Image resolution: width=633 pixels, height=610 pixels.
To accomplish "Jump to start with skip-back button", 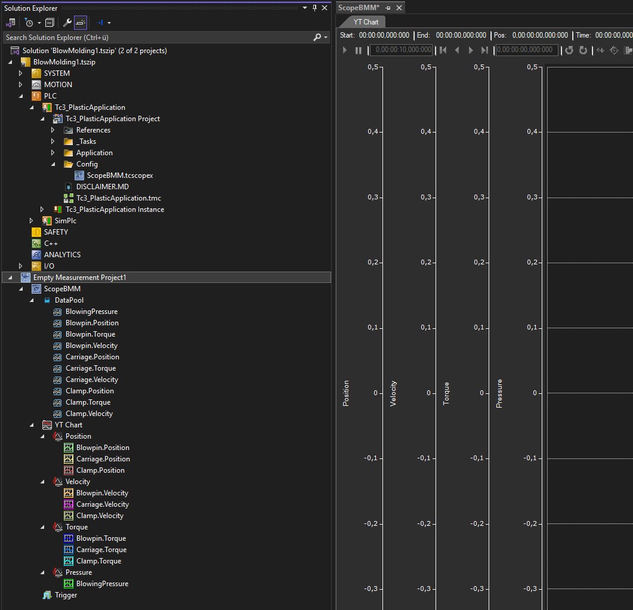I will pyautogui.click(x=443, y=50).
